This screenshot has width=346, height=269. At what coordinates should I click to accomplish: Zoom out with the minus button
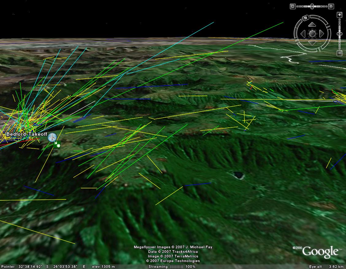(339, 53)
